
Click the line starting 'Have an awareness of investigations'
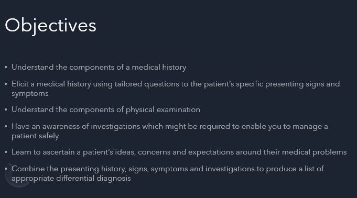coord(170,126)
